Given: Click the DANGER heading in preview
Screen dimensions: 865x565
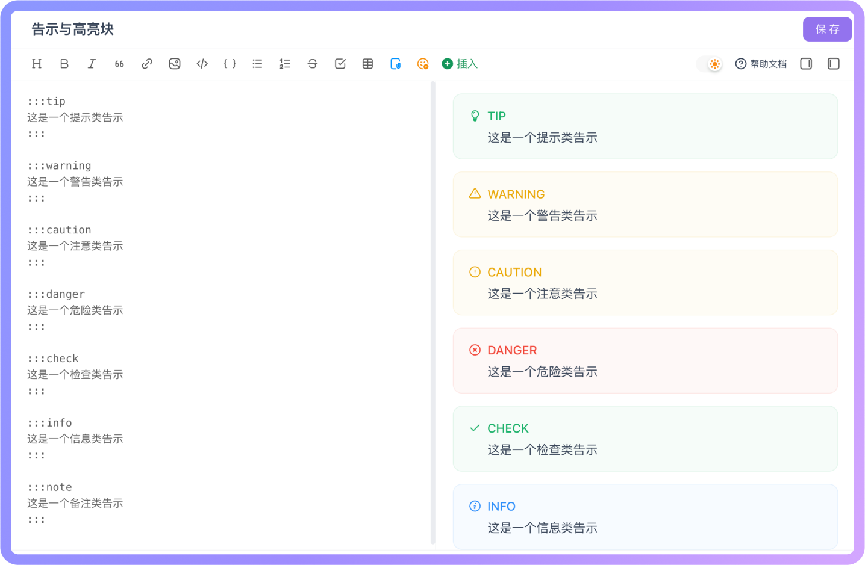Looking at the screenshot, I should 512,351.
